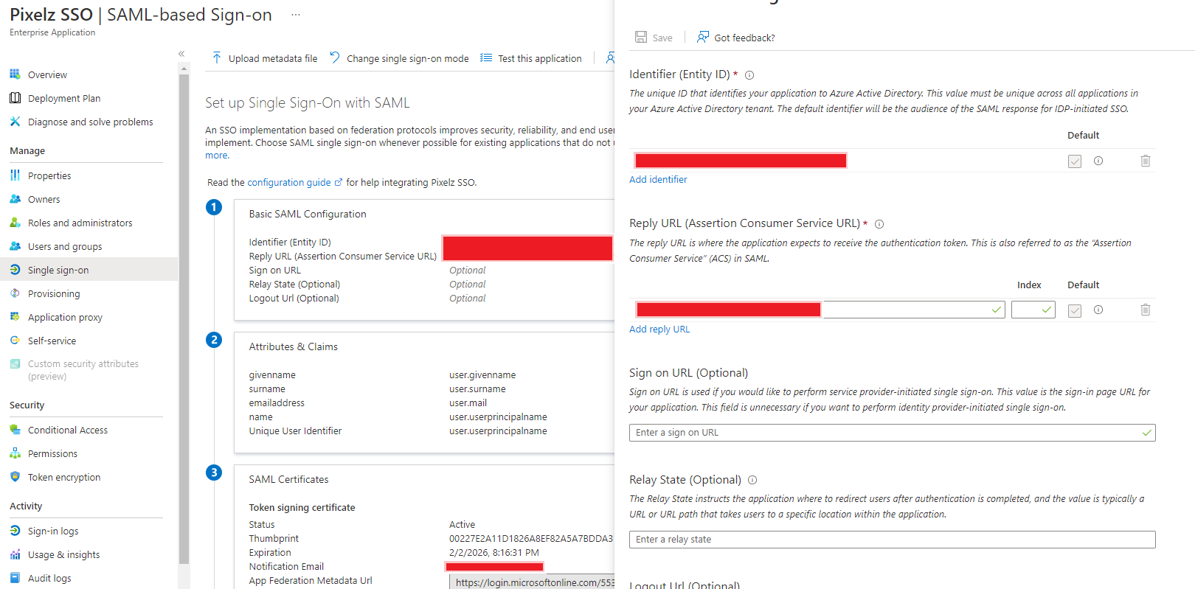Click the Usage & insights chart icon
Viewport: 1195px width, 589px height.
coord(15,554)
